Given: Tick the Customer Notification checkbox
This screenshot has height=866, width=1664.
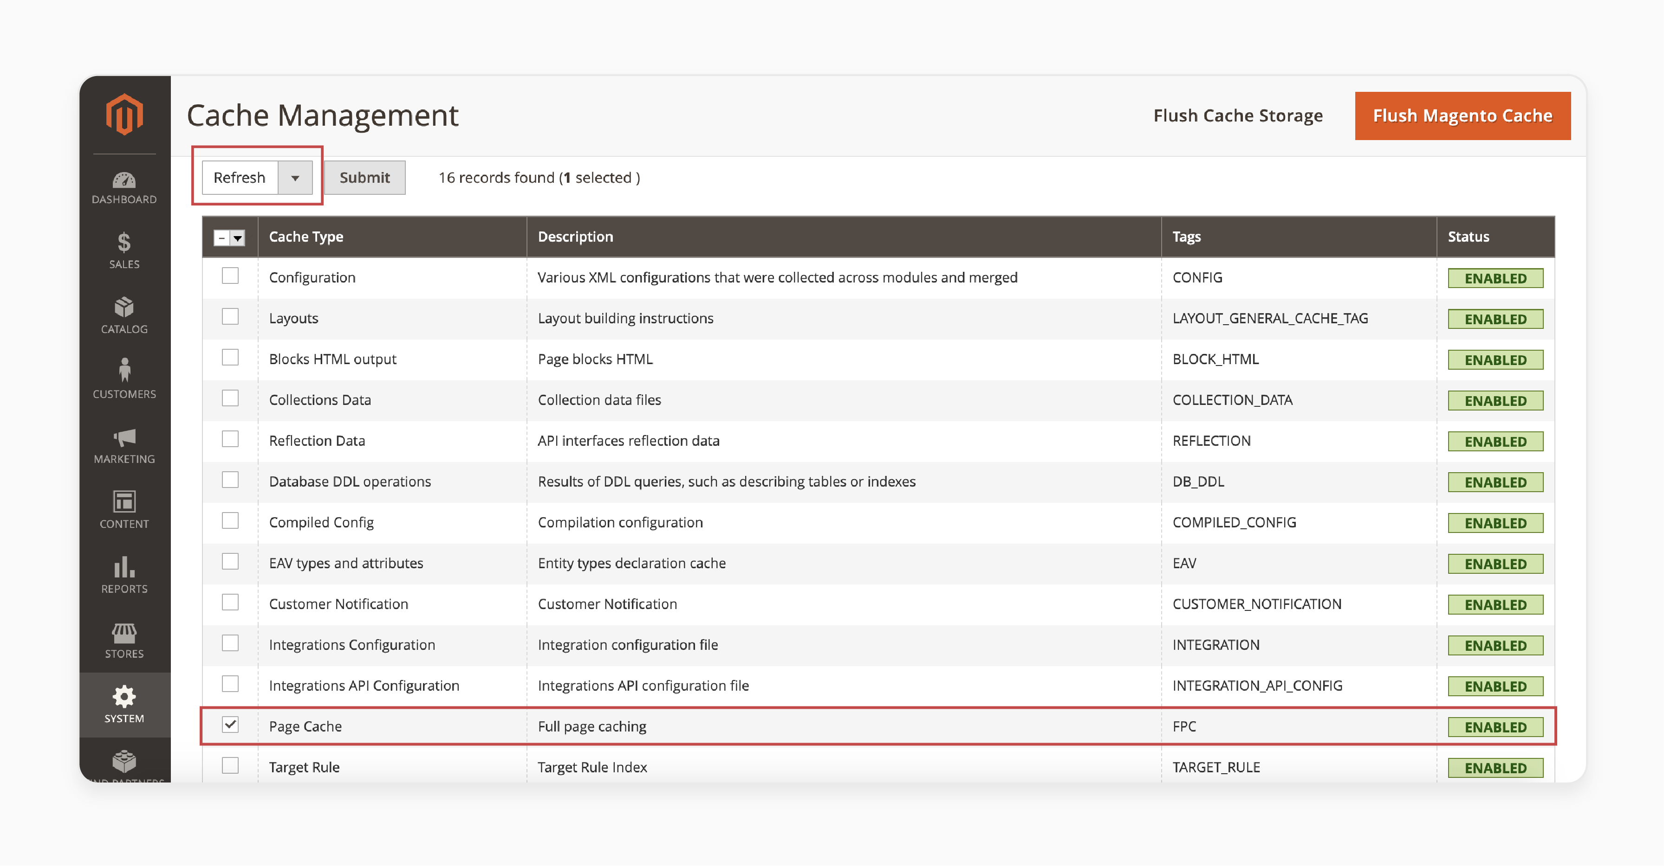Looking at the screenshot, I should 230,603.
